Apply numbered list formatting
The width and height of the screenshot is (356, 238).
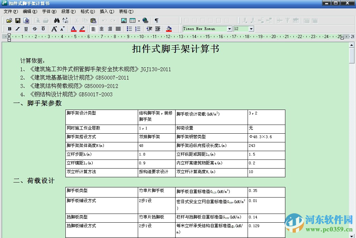137,29
